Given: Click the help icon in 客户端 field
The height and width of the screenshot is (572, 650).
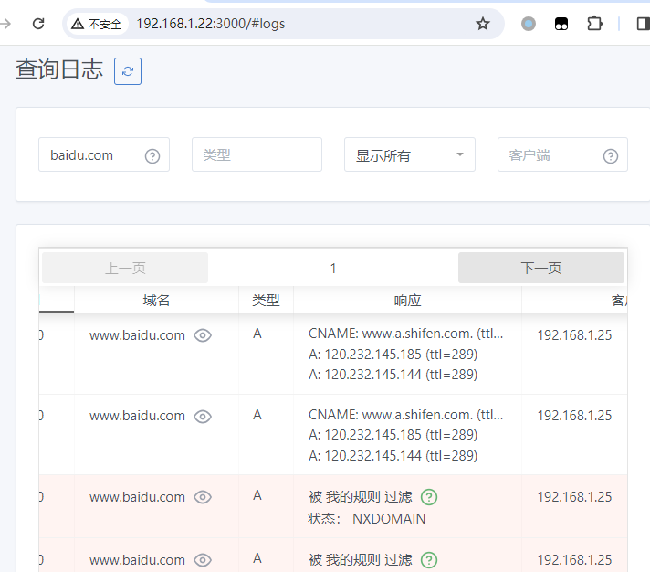Looking at the screenshot, I should (611, 155).
